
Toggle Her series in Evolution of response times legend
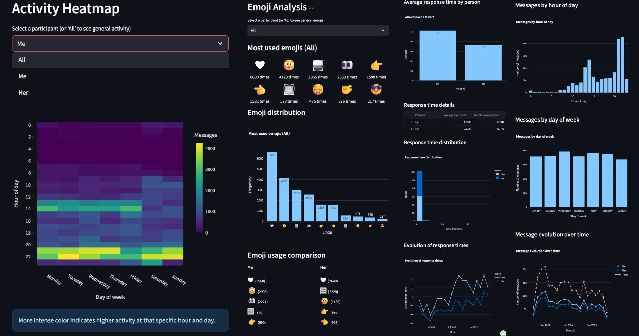tap(500, 277)
